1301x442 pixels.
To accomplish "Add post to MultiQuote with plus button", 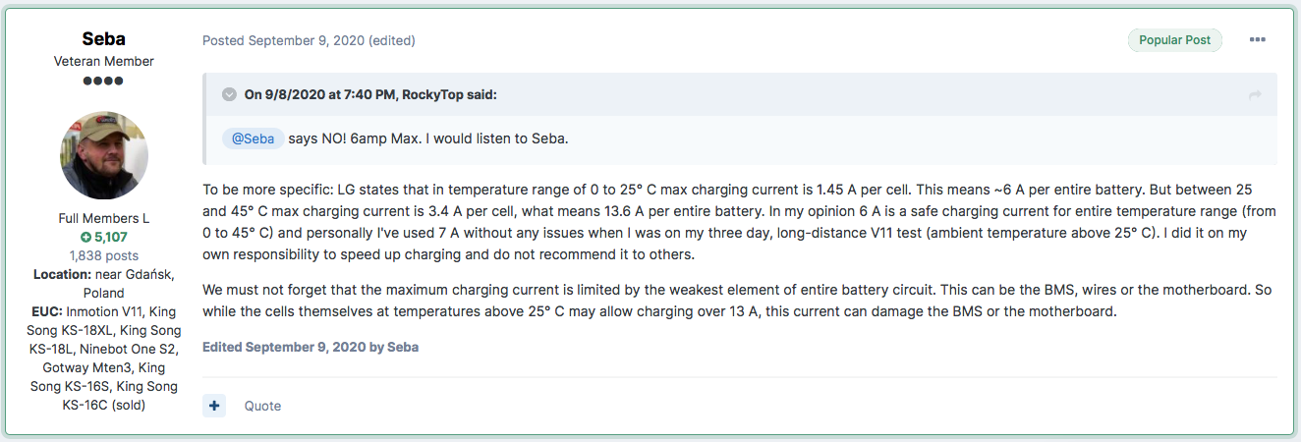I will coord(214,406).
